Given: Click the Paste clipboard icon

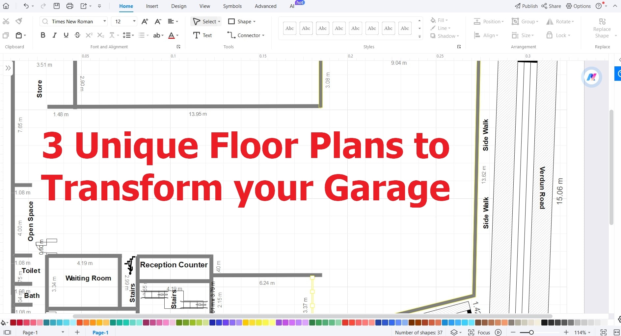Looking at the screenshot, I should click(x=19, y=35).
